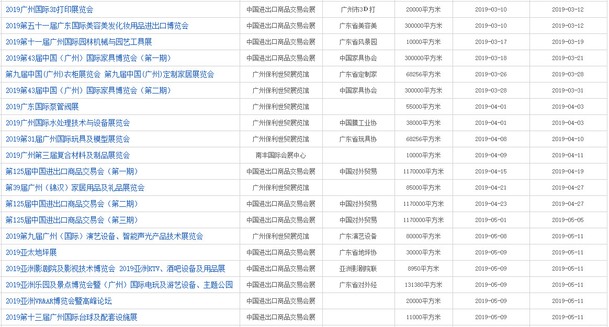Image resolution: width=609 pixels, height=327 pixels.
Task: Select start date 2019-03-18
Action: (491, 58)
